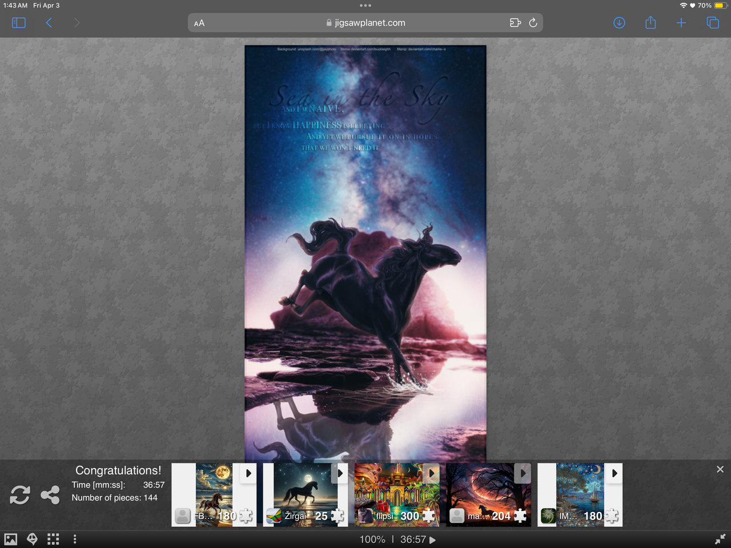Go back to the previous page
Image resolution: width=731 pixels, height=548 pixels.
click(x=49, y=23)
